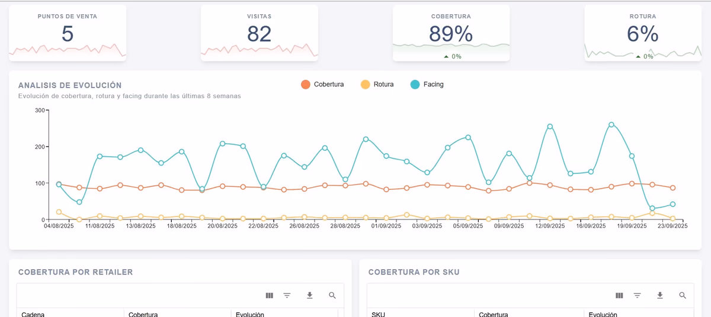711x317 pixels.
Task: Sort by the Cadena column header
Action: point(33,315)
